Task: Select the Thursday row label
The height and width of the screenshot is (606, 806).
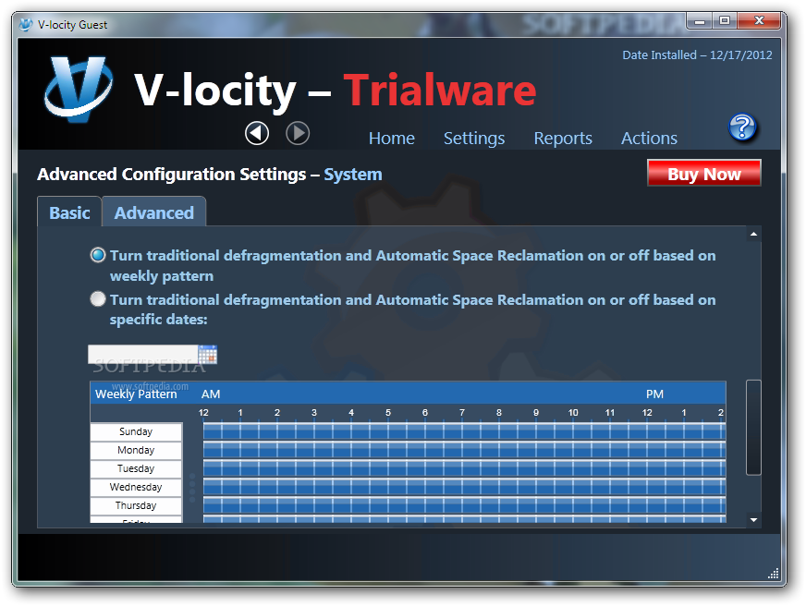Action: click(x=136, y=505)
